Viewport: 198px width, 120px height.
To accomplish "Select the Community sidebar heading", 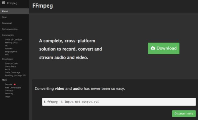I will pos(8,35).
